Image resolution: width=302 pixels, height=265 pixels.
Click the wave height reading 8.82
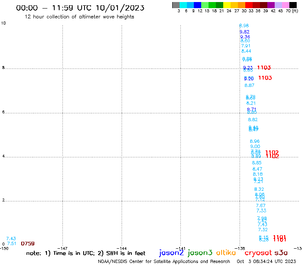[253, 119]
